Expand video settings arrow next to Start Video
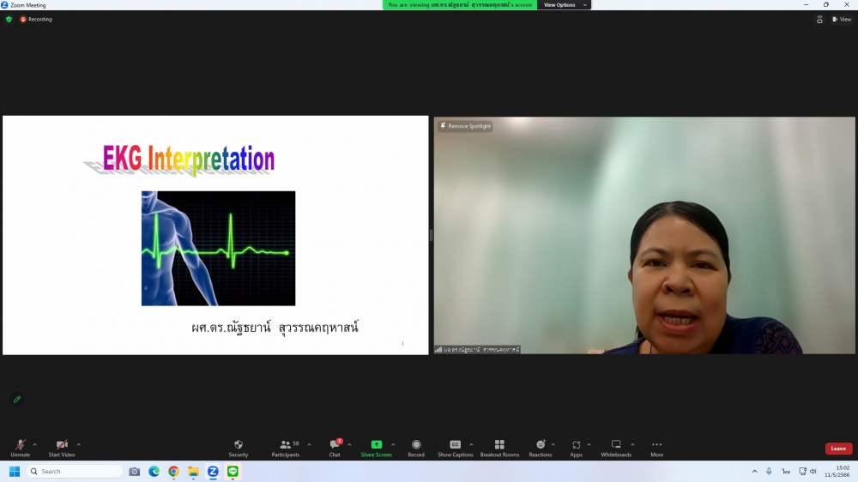 tap(78, 444)
